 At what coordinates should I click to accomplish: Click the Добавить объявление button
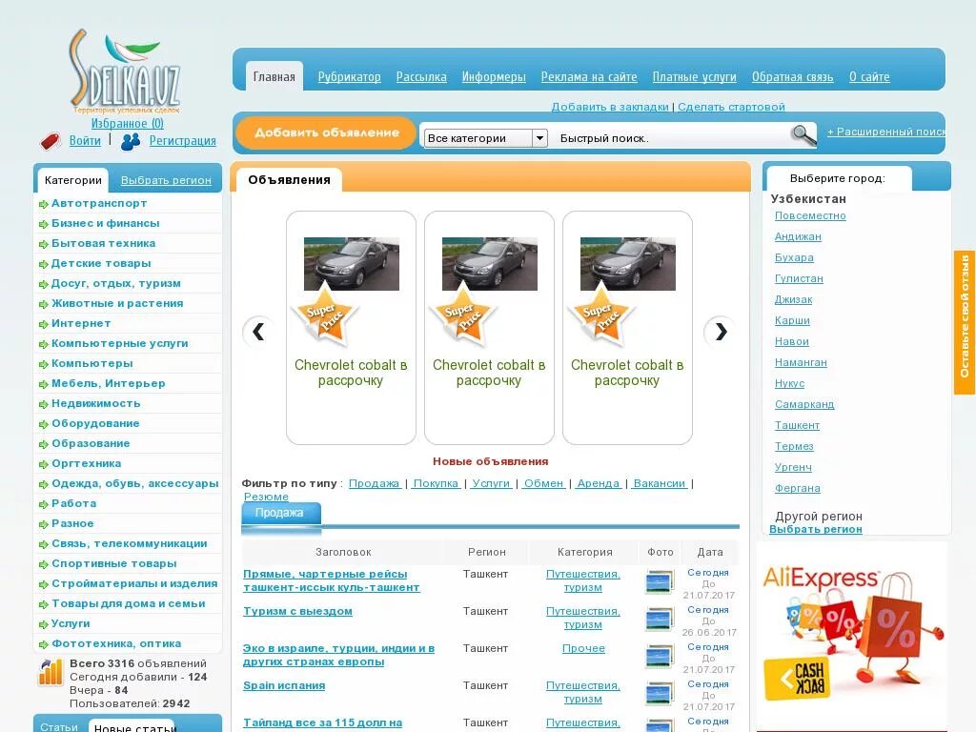[326, 132]
